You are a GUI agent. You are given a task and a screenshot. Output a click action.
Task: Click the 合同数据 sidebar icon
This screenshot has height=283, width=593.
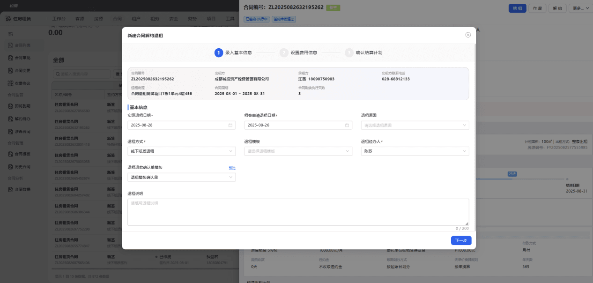(x=11, y=189)
